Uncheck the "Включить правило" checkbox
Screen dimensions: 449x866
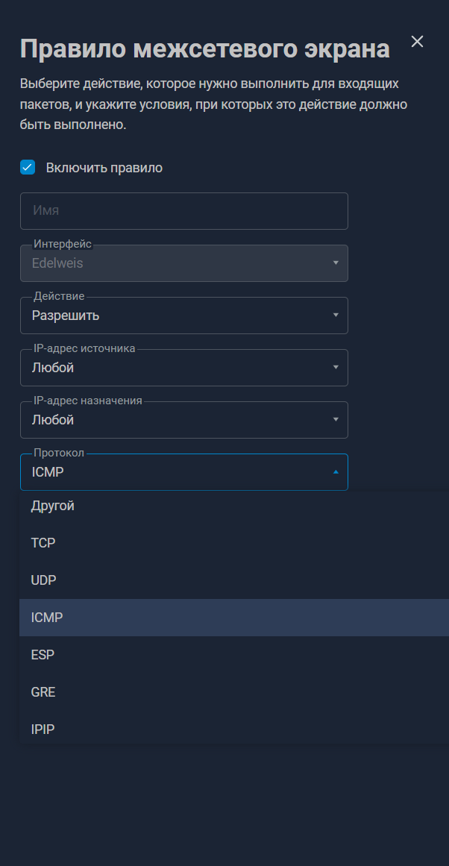28,167
